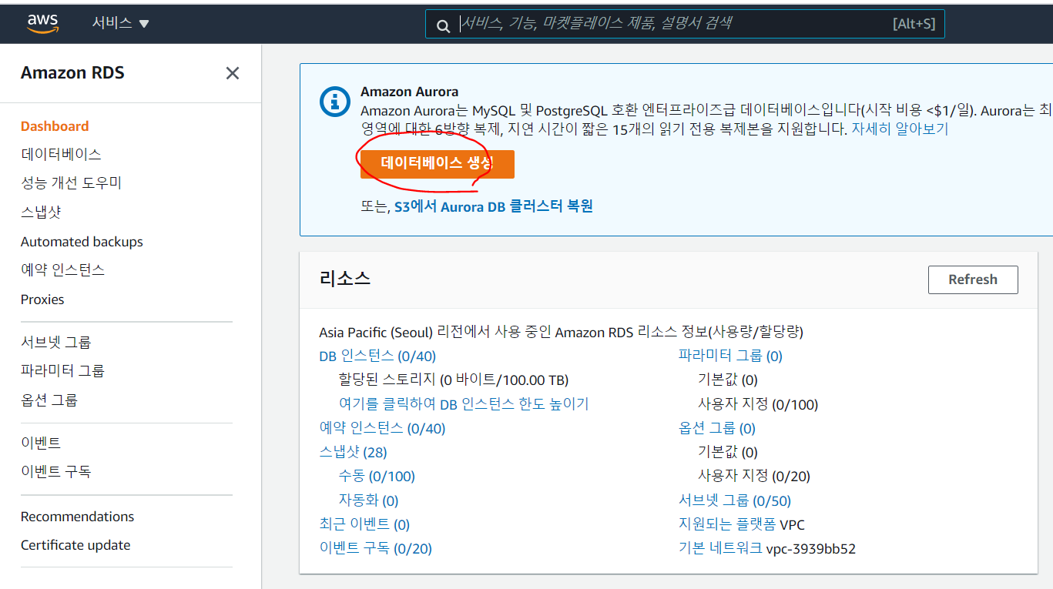Image resolution: width=1053 pixels, height=589 pixels.
Task: Open 데이터베이스 in the sidebar
Action: [61, 154]
